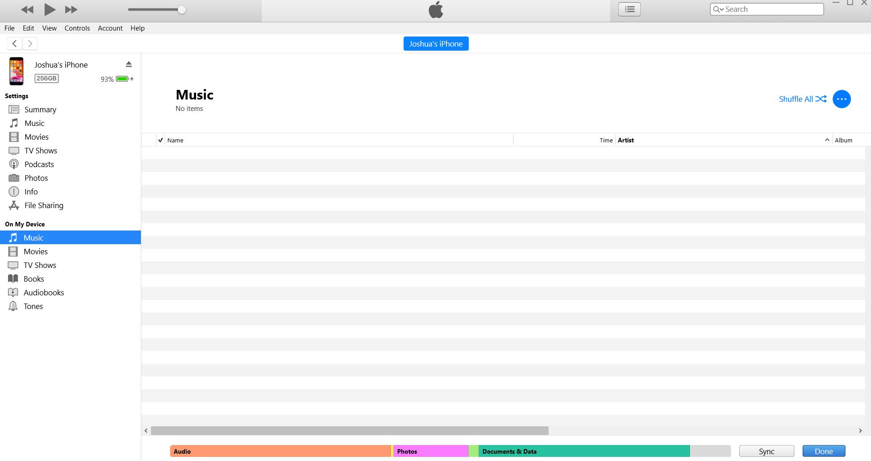Viewport: 871px width, 461px height.
Task: Click the horizontal scrollbar right arrow
Action: point(861,430)
